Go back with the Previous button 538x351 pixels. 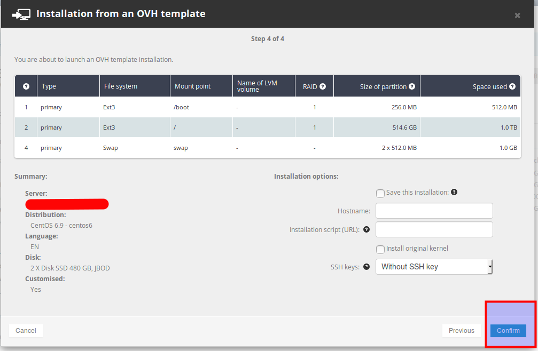tap(461, 331)
